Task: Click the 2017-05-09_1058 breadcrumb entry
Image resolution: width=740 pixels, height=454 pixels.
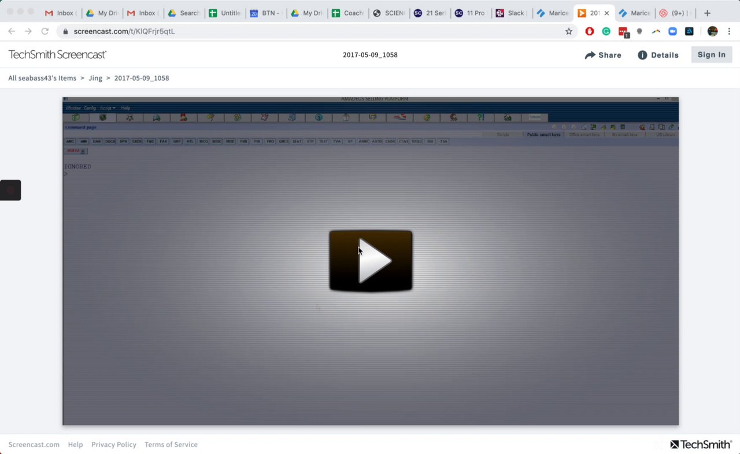Action: 142,78
